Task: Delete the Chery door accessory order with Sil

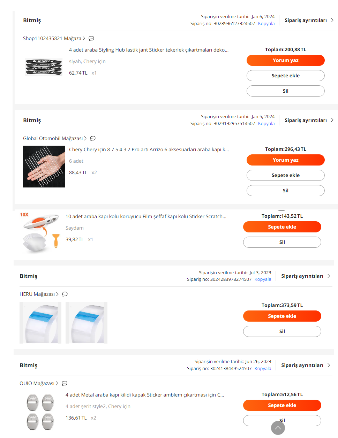Action: coord(286,191)
